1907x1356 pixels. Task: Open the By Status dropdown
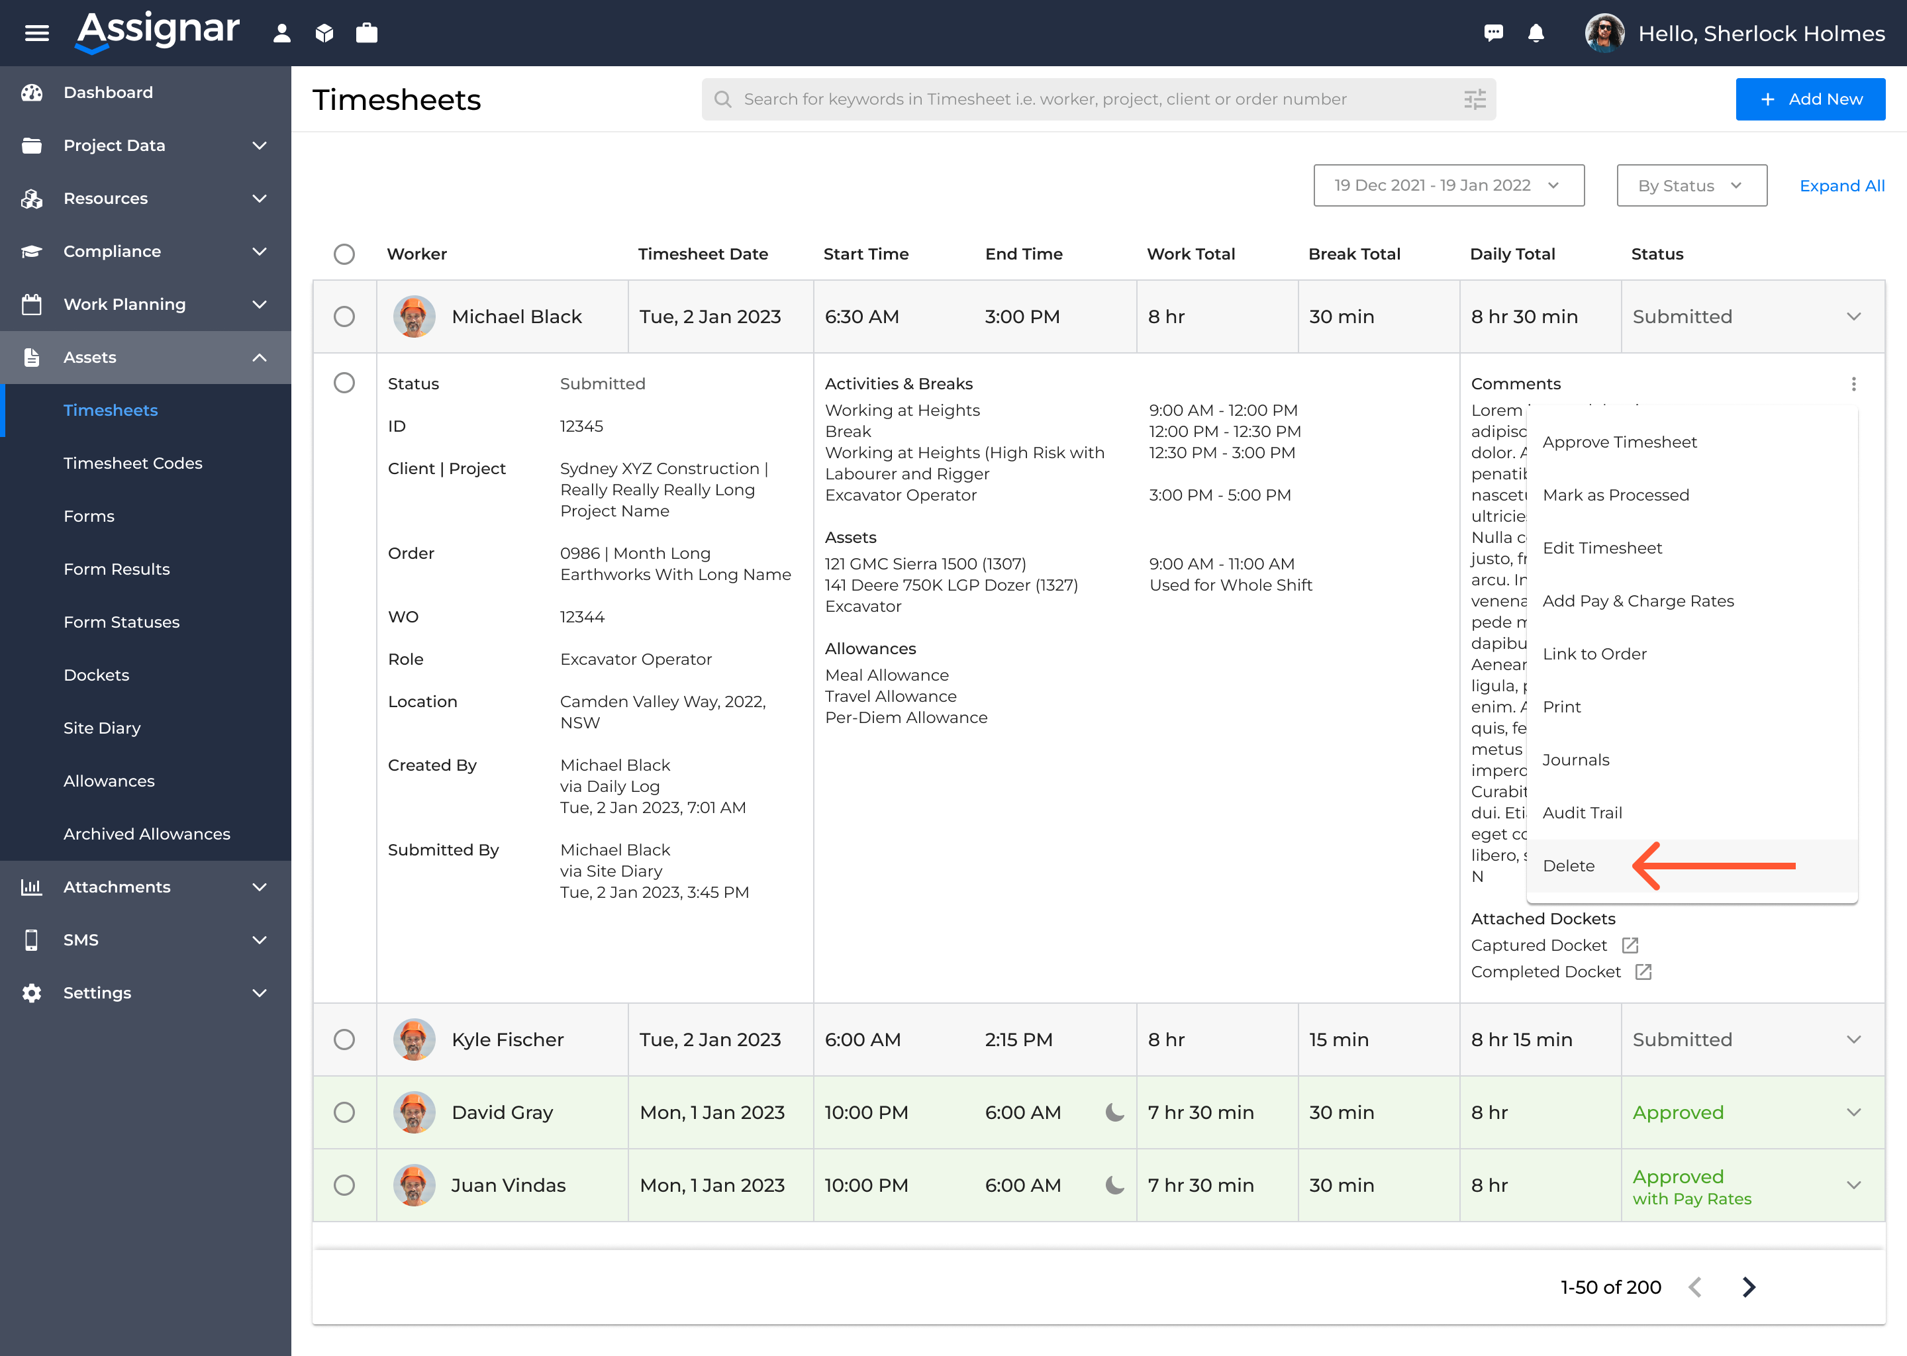[1690, 185]
